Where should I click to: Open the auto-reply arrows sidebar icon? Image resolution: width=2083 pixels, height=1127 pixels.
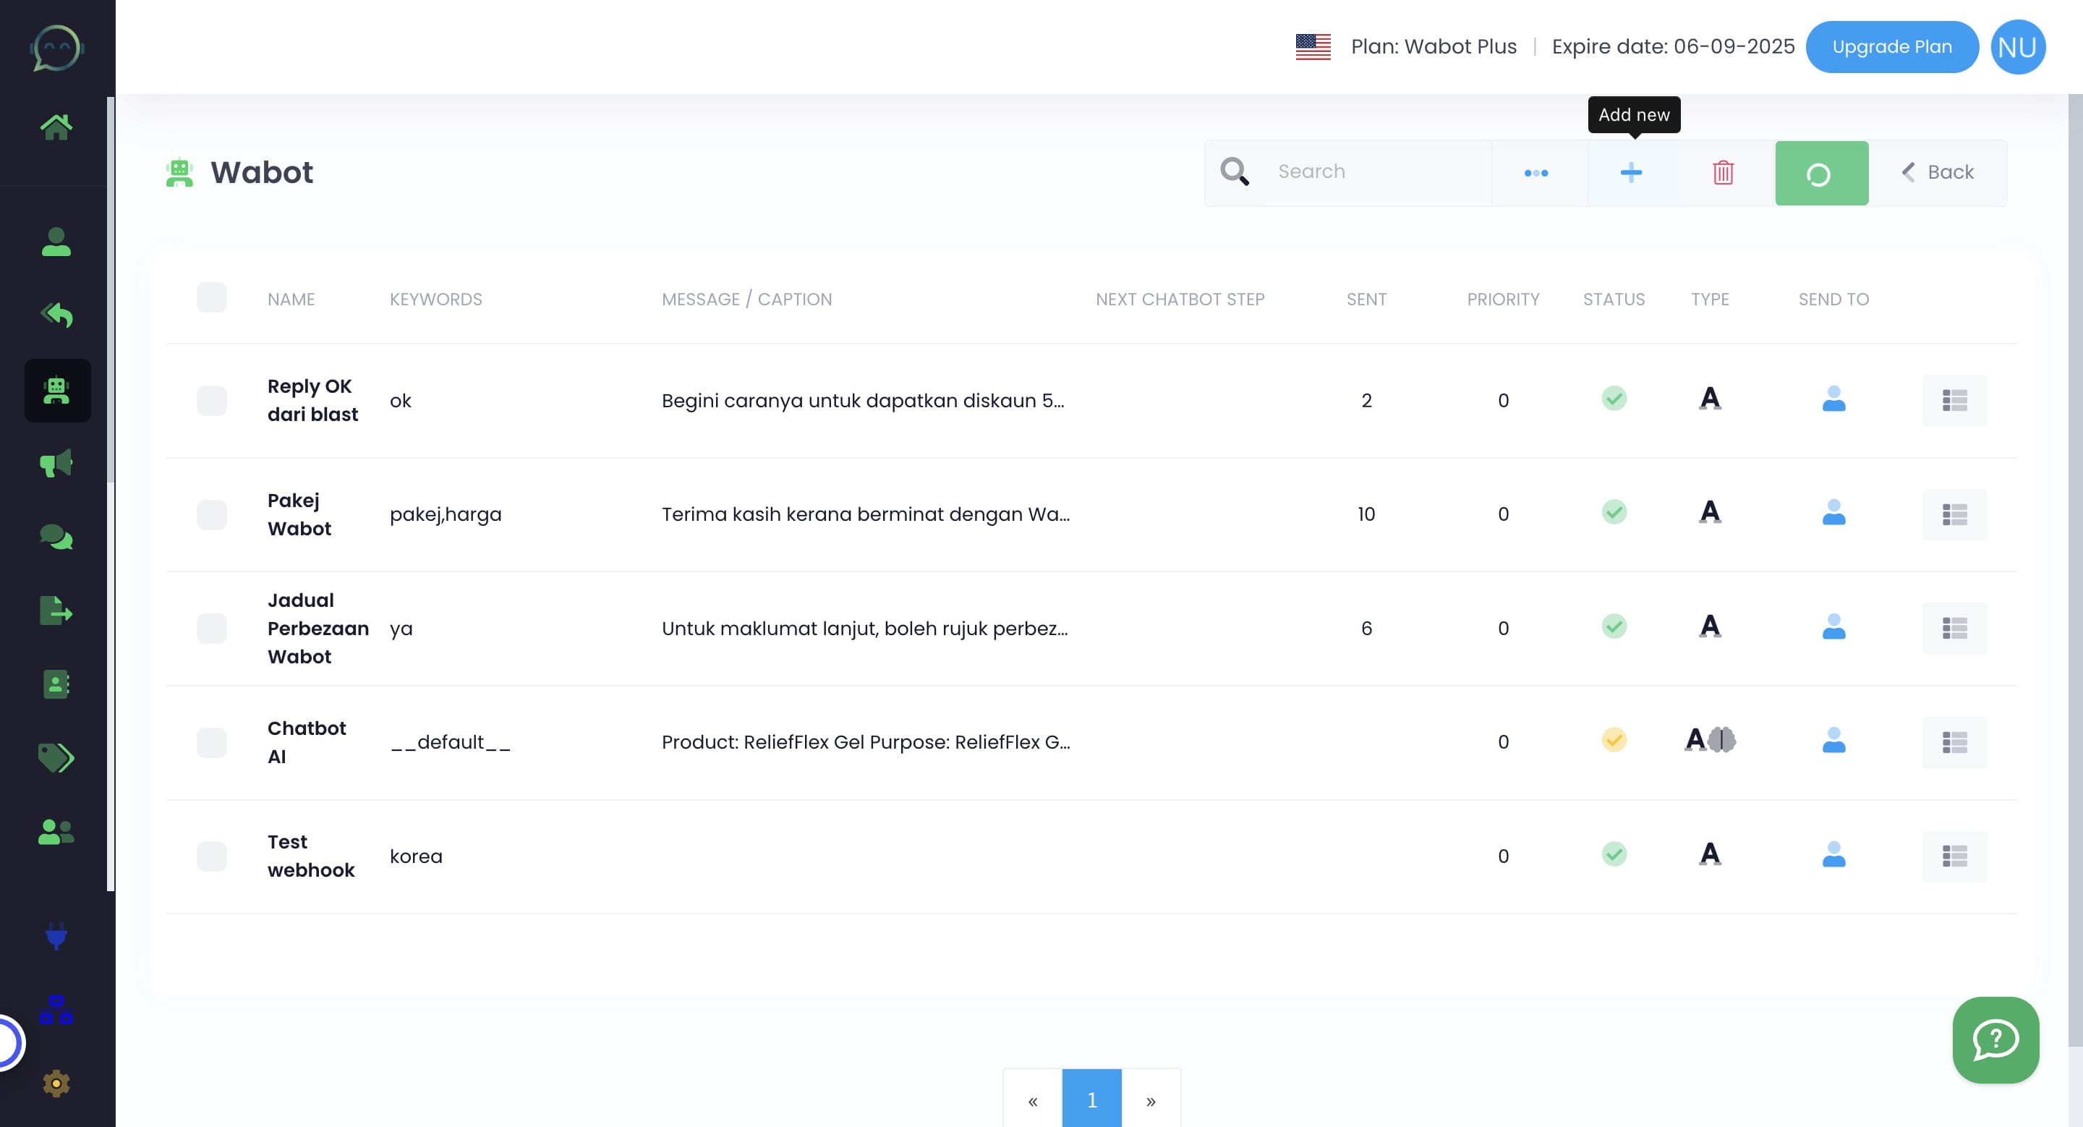click(x=56, y=315)
